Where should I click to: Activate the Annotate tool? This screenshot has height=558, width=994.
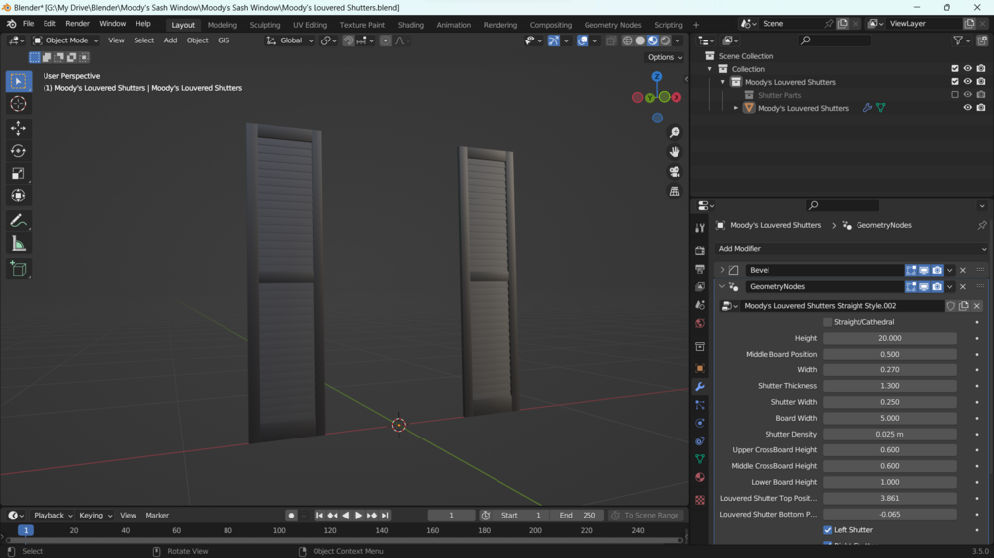18,221
